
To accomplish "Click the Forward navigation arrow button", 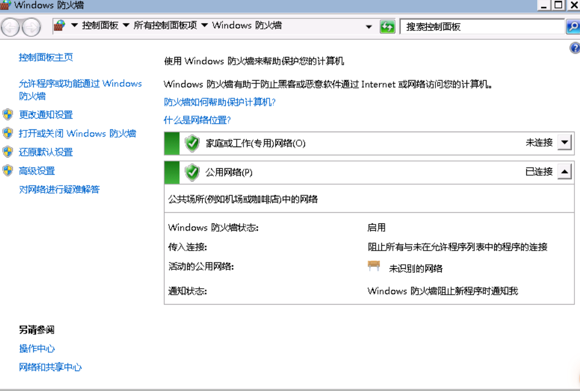I will pyautogui.click(x=32, y=27).
